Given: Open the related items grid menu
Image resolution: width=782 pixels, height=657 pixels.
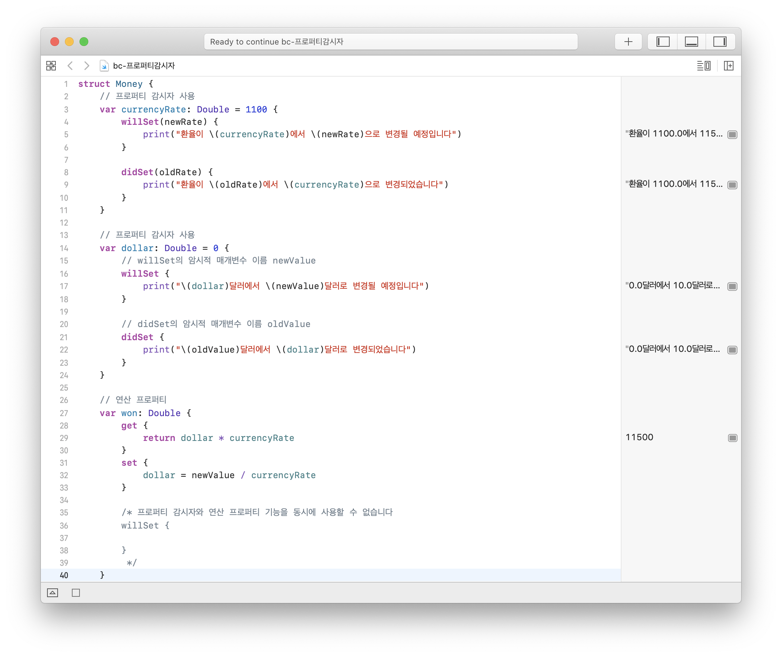Looking at the screenshot, I should 51,66.
